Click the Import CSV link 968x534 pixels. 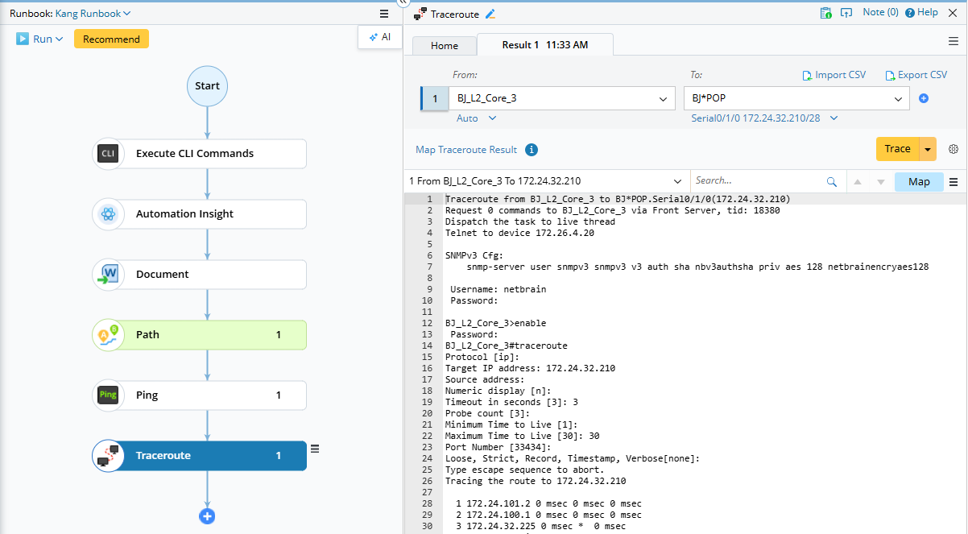coord(840,75)
